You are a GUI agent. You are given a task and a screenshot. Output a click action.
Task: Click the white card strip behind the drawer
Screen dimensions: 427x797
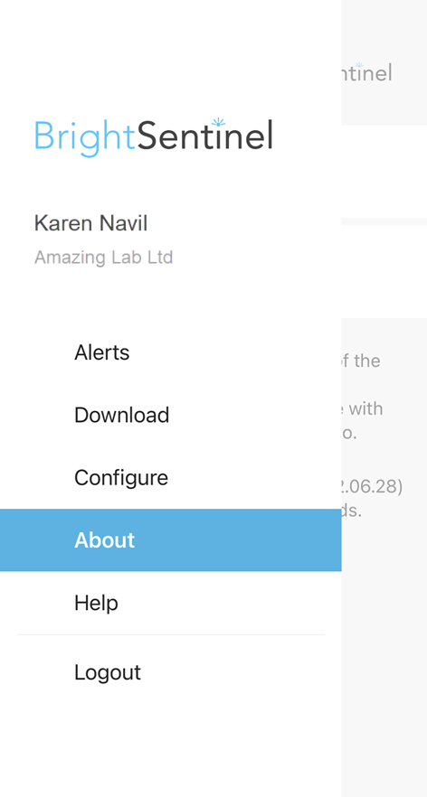click(384, 272)
